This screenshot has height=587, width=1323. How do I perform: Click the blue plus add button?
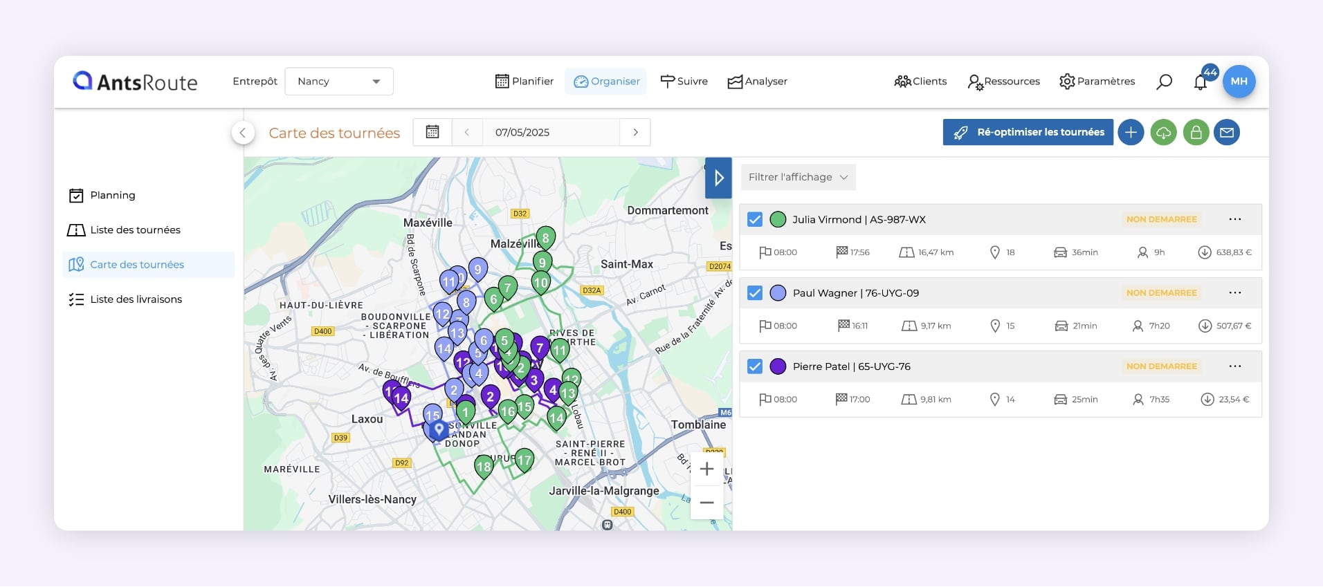tap(1131, 132)
